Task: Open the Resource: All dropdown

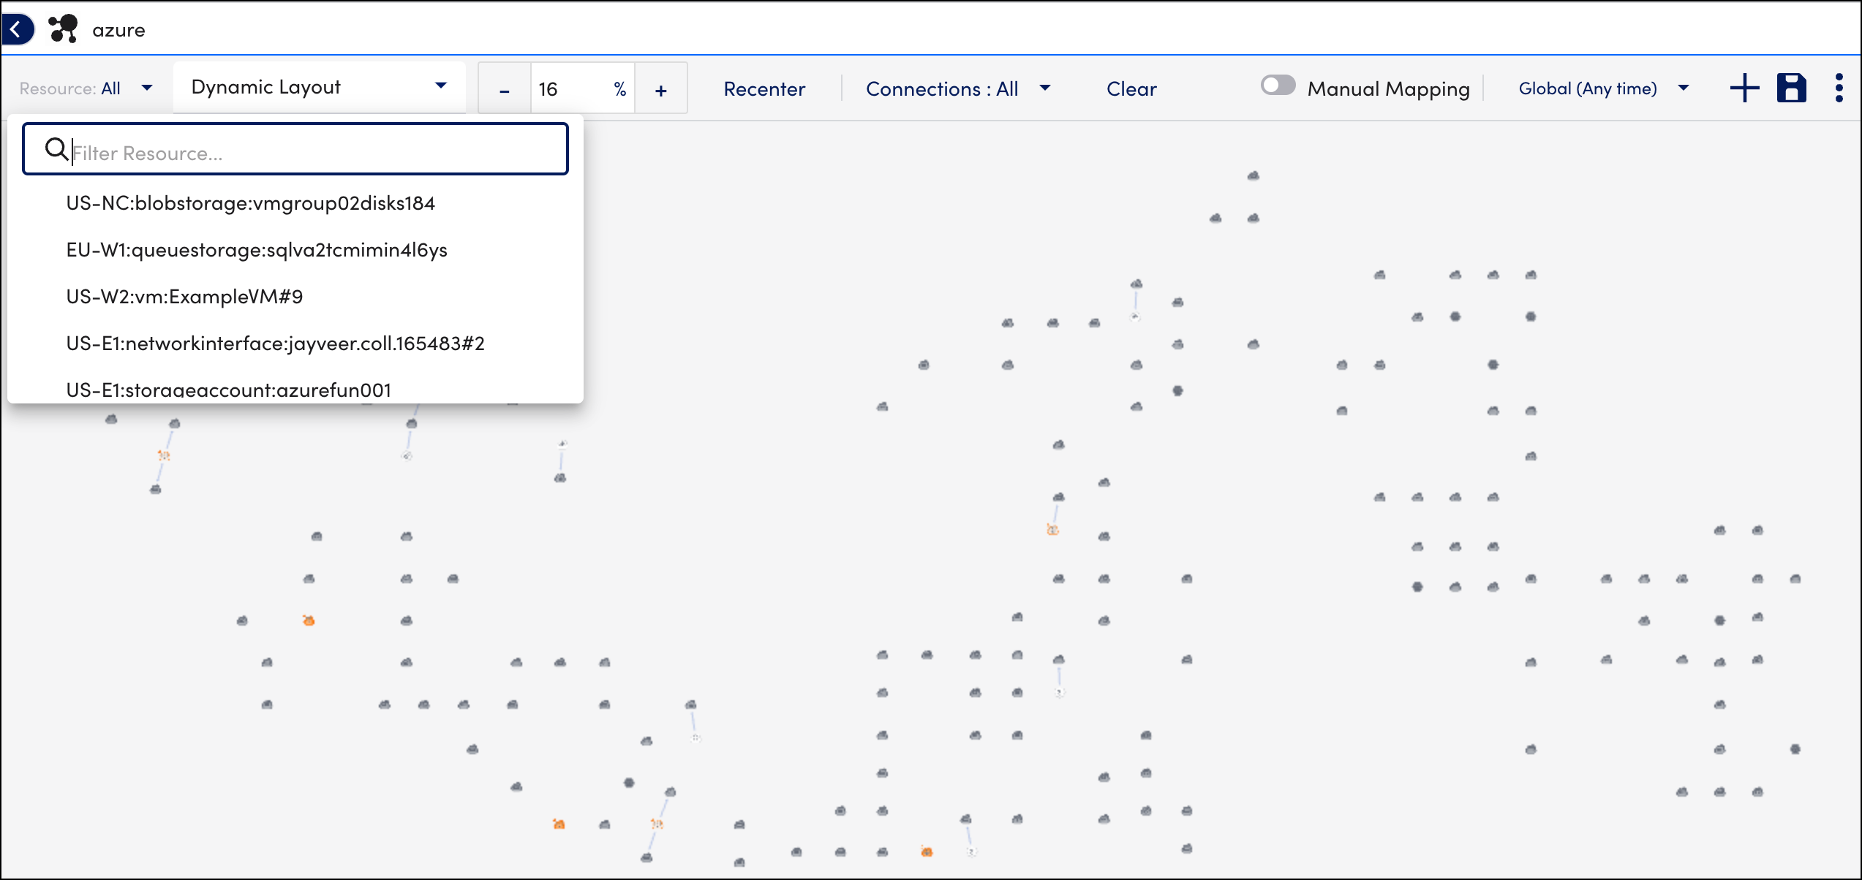Action: pos(86,88)
